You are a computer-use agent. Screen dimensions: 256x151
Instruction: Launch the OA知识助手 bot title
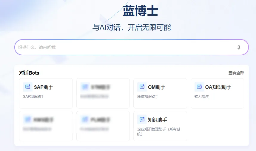coord(218,87)
